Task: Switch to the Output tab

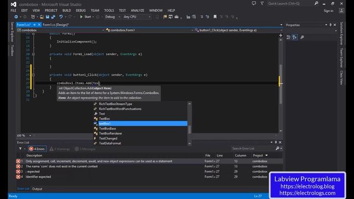Action: pos(37,189)
